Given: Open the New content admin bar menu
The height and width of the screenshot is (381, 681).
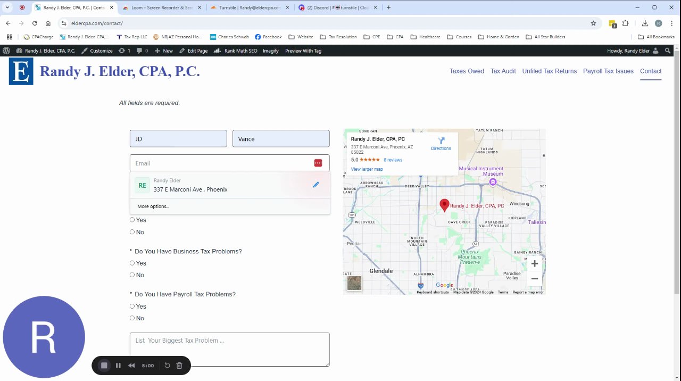Looking at the screenshot, I should [163, 51].
